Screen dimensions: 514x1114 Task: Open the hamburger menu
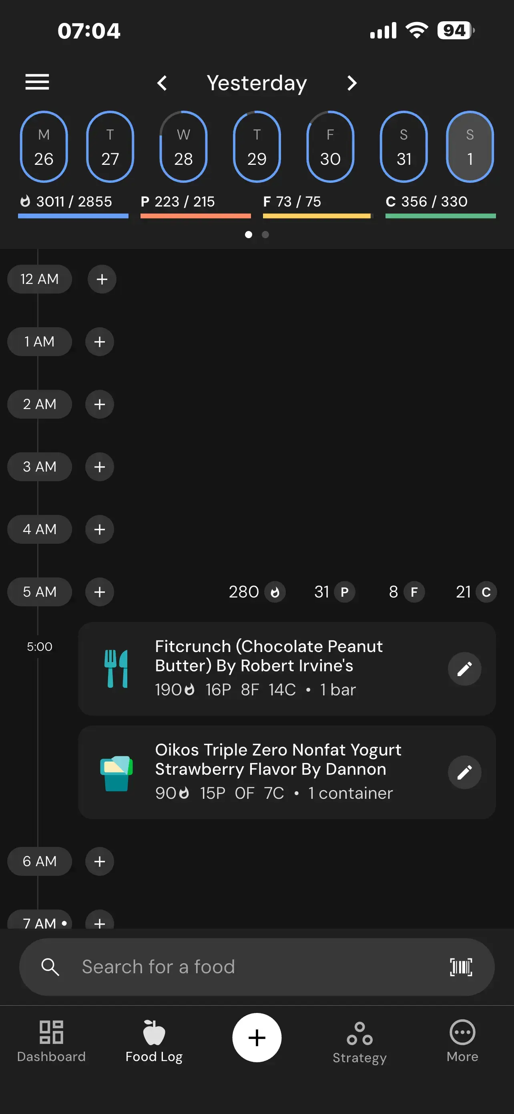click(37, 82)
